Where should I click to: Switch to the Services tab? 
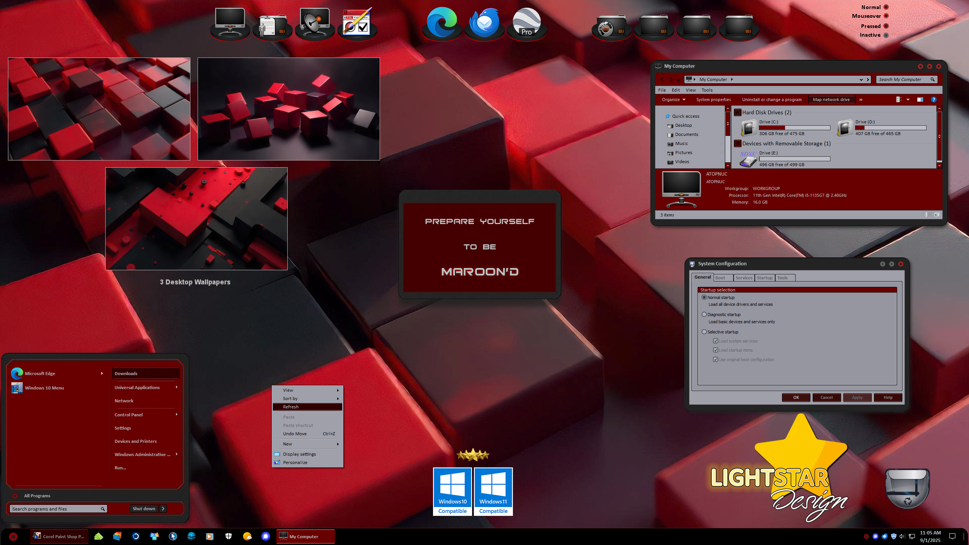[x=744, y=278]
